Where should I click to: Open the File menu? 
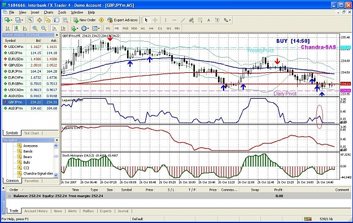tap(11, 12)
